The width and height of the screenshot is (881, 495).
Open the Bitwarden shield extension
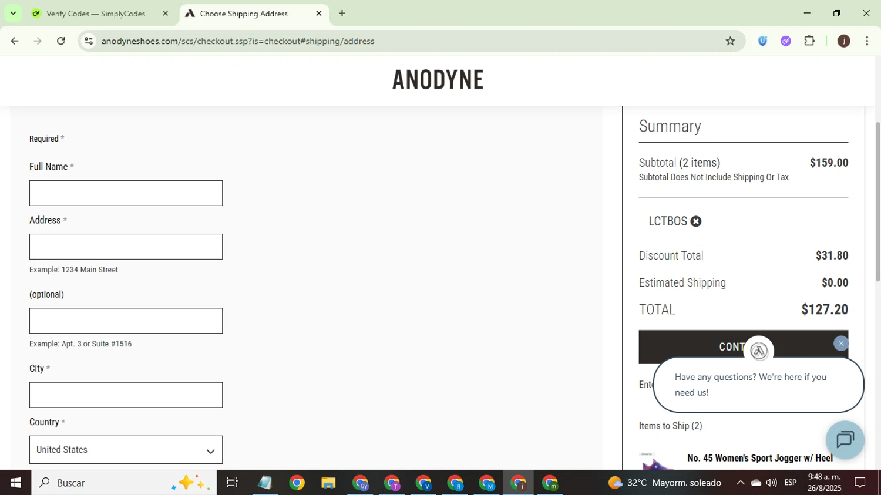762,41
